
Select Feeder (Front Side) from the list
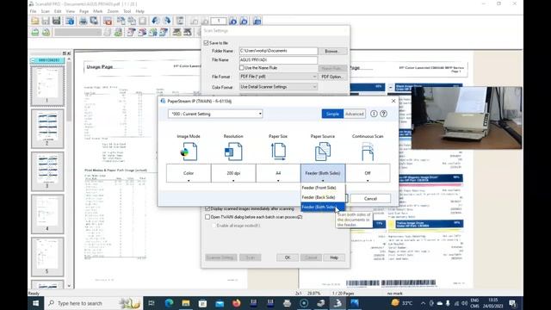323,188
